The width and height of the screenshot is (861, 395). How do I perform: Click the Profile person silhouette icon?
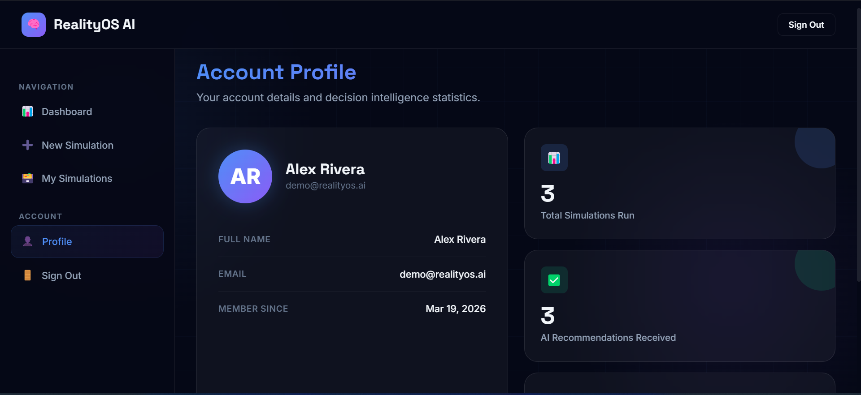(x=27, y=241)
